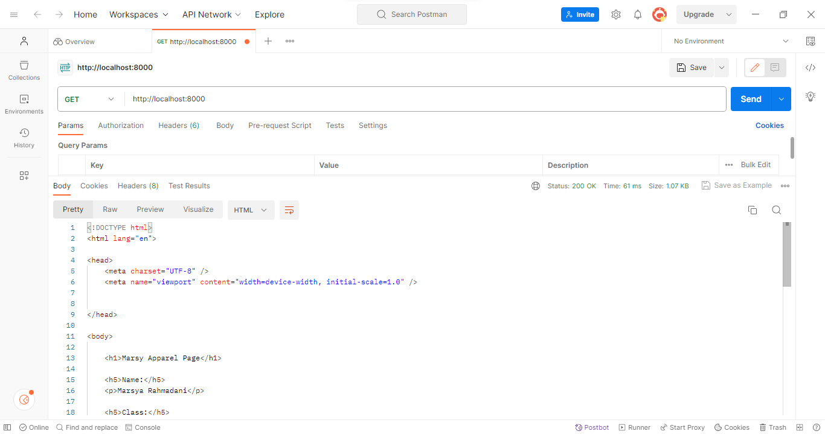Toggle line wrapping in the response
Viewport: 825px width, 434px height.
pos(289,209)
